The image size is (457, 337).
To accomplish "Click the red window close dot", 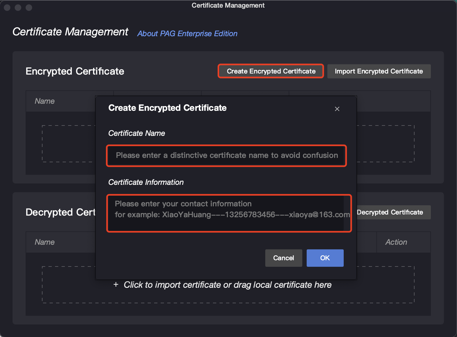I will pos(7,8).
